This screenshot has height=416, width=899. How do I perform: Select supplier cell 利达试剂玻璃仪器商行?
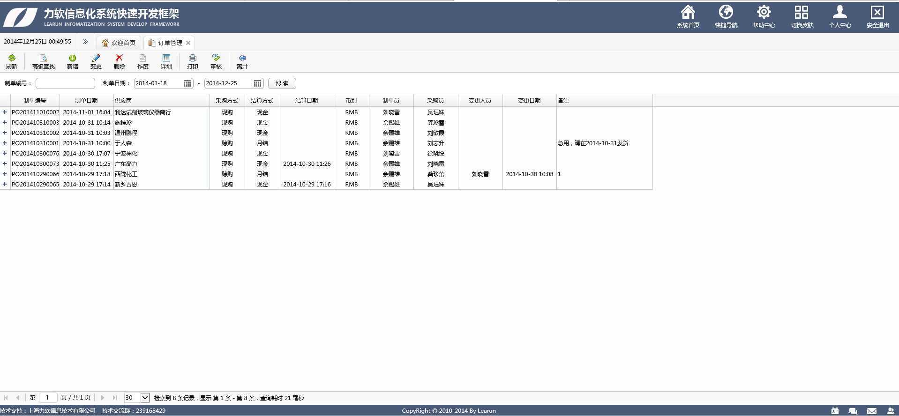[x=162, y=112]
